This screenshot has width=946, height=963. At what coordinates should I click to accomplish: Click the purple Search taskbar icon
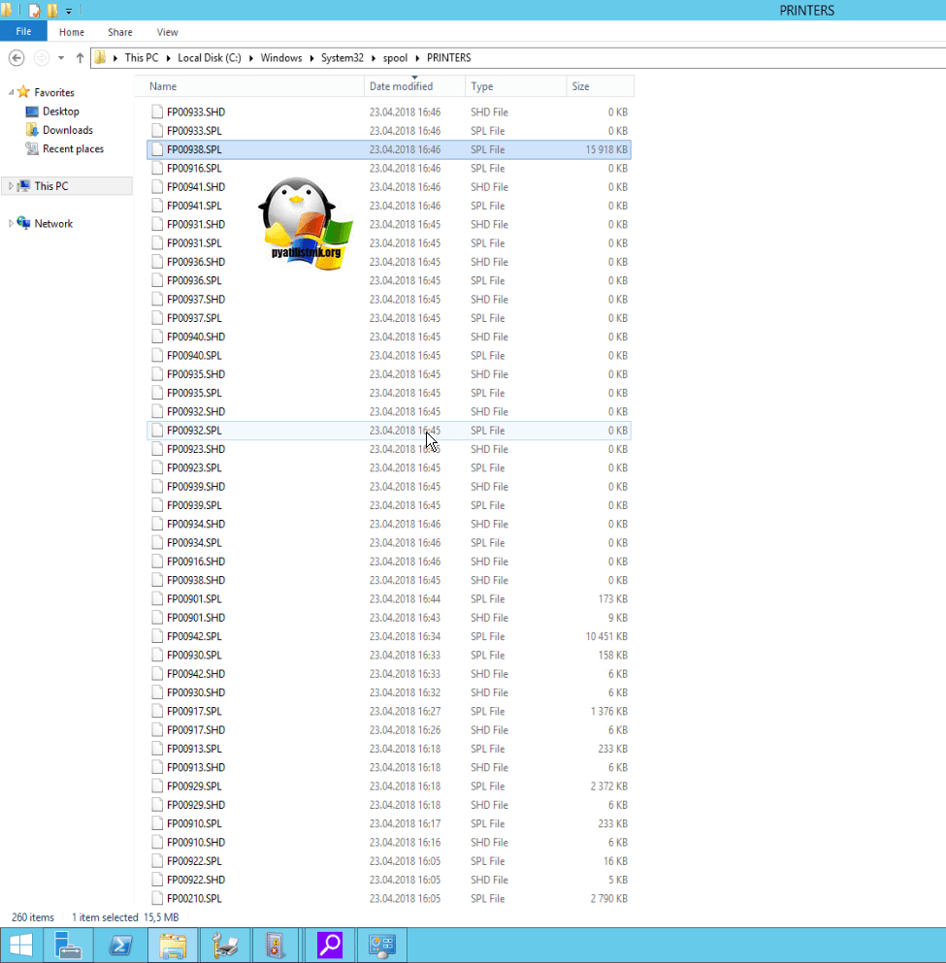pos(330,945)
